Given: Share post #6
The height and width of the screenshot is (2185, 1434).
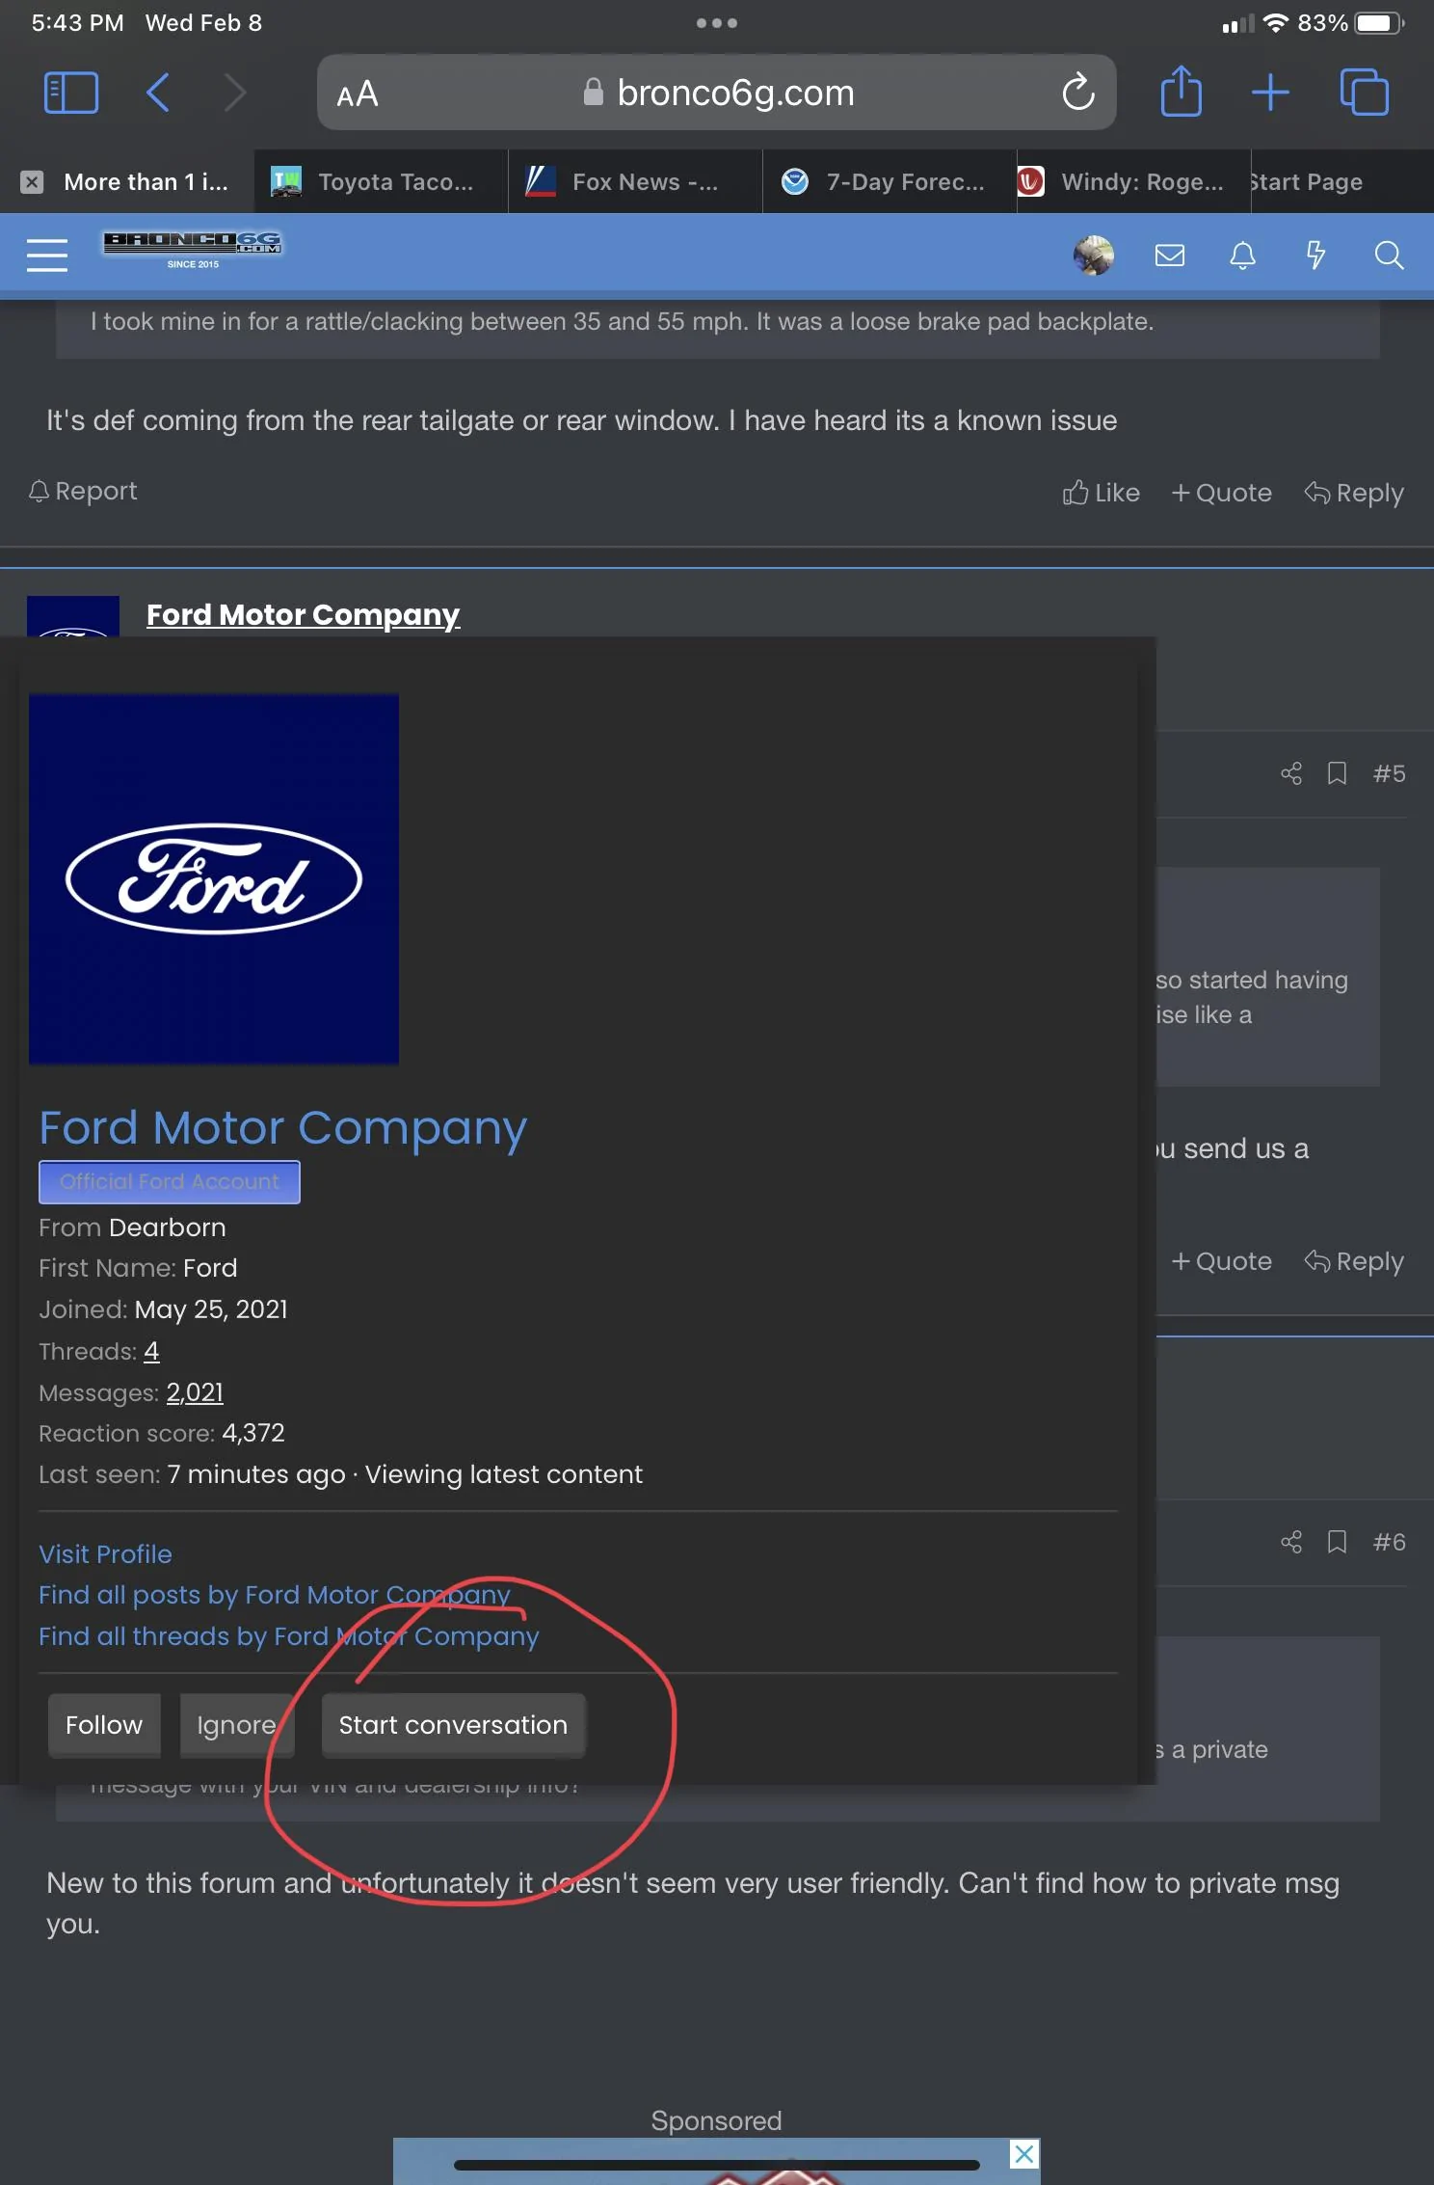Looking at the screenshot, I should pos(1290,1542).
